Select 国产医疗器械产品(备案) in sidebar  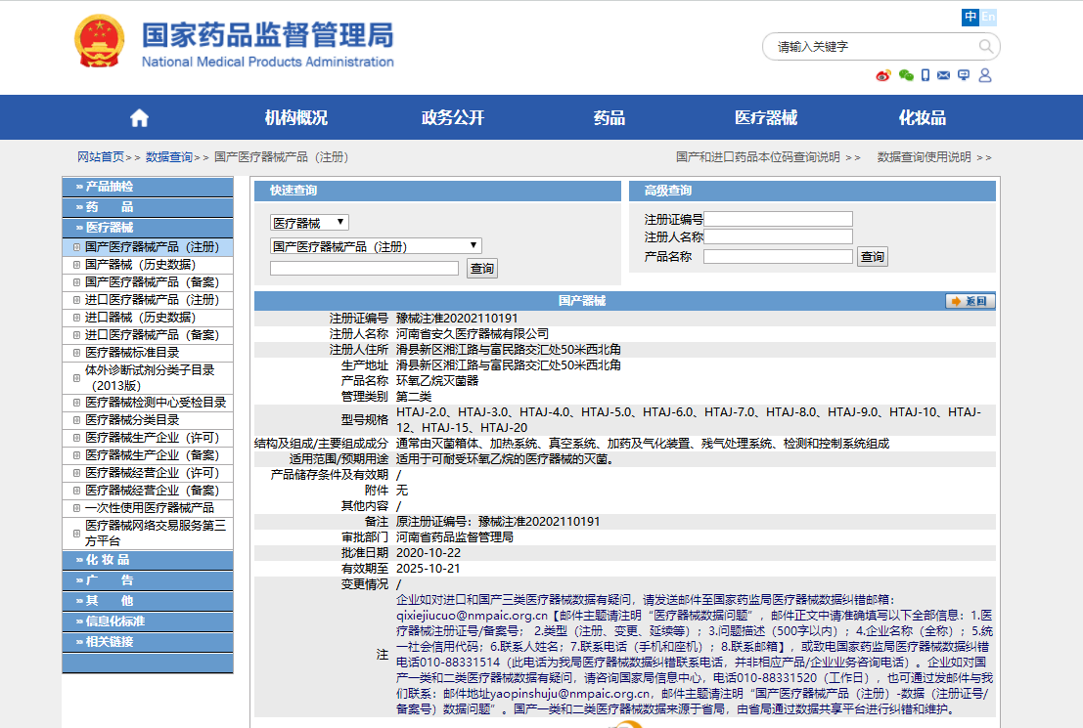pos(152,282)
